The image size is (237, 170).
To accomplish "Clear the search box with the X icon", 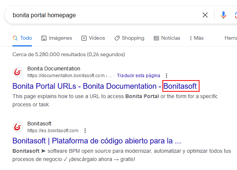I will [205, 15].
